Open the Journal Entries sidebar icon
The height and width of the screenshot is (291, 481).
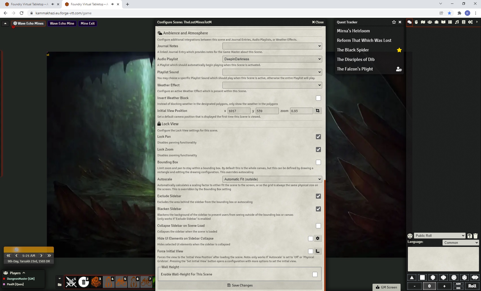click(443, 22)
